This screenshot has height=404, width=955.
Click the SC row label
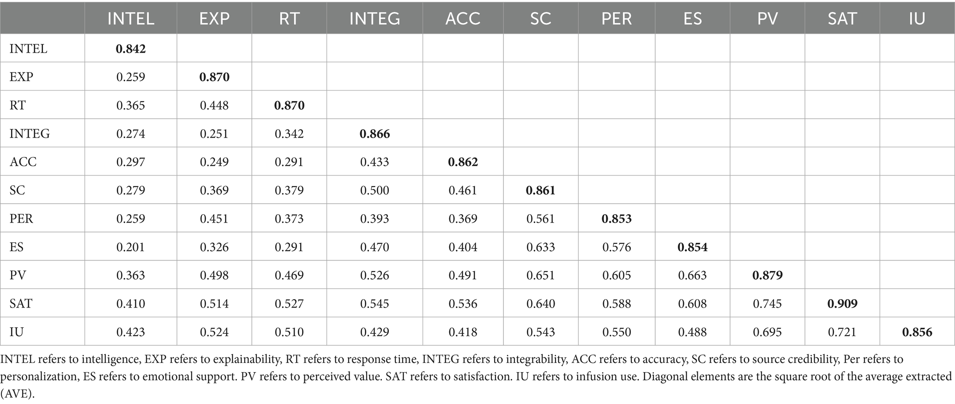click(x=18, y=190)
